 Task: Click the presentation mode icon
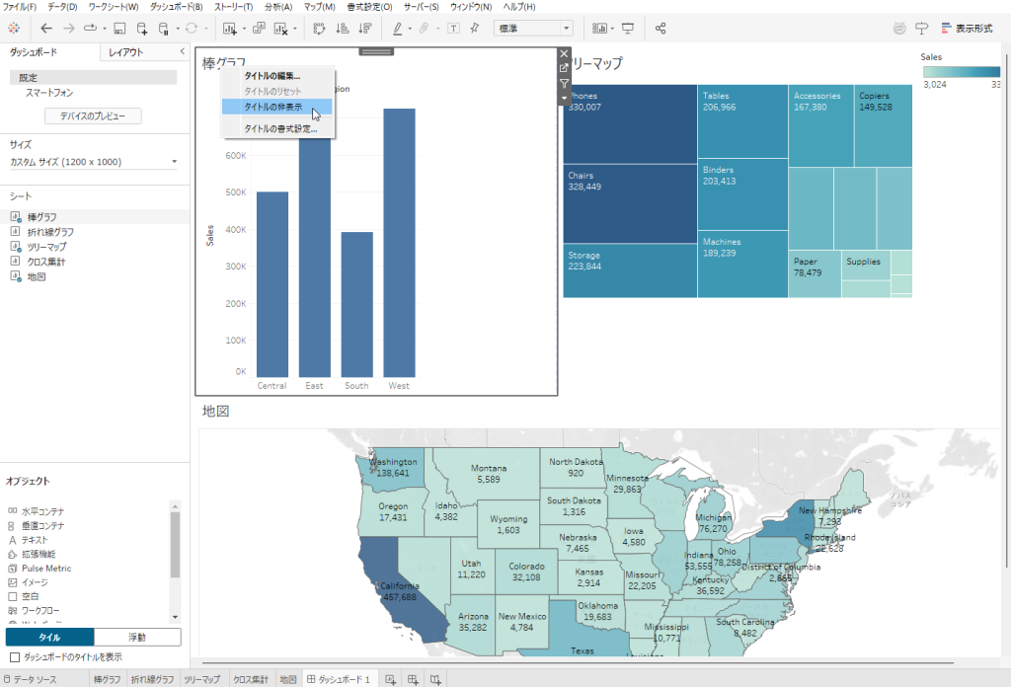628,28
